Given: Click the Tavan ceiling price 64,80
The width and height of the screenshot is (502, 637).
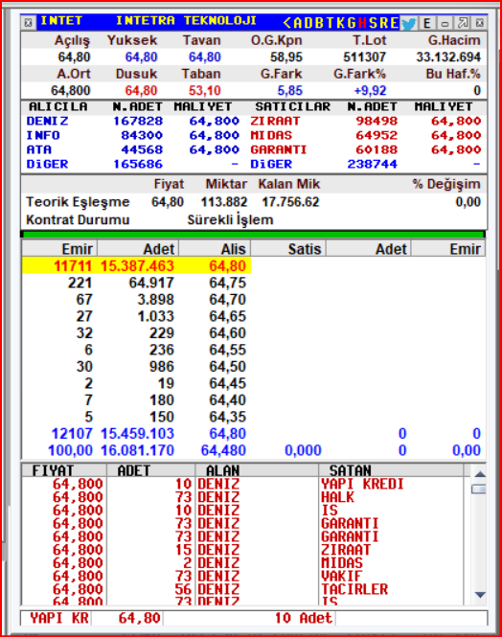Looking at the screenshot, I should tap(205, 57).
